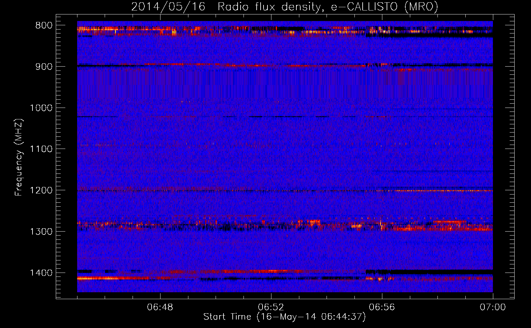Viewport: 531px width, 328px height.
Task: Click the 'Frequency (MHZ)' y-axis label
Action: click(19, 157)
